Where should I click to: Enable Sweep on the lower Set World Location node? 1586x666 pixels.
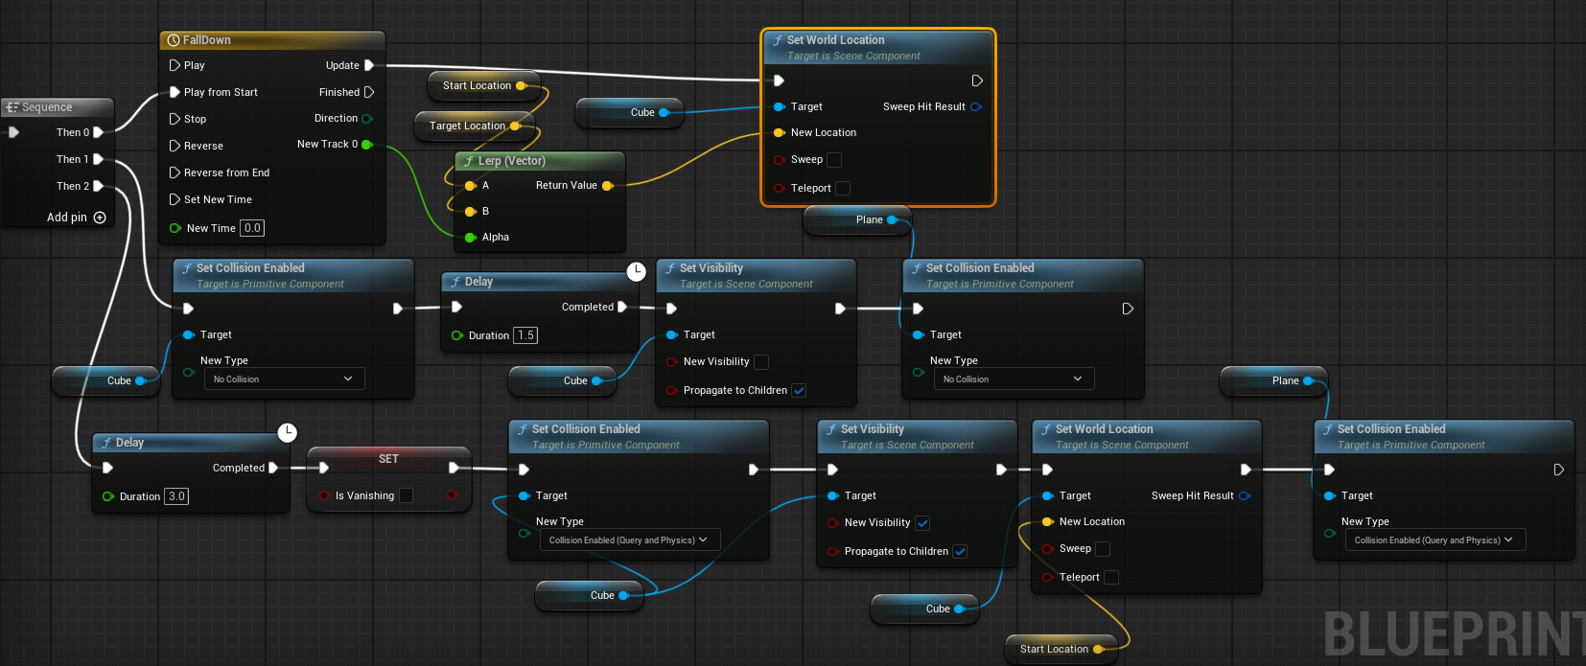tap(1103, 549)
